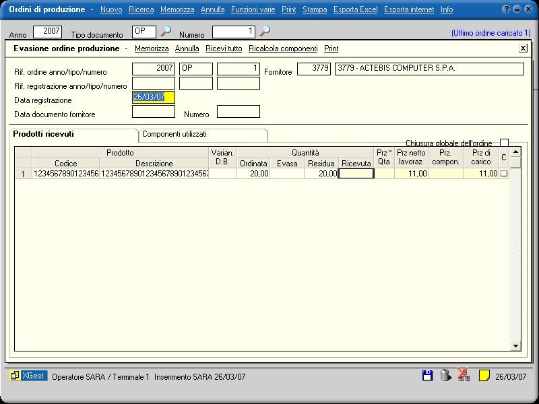The width and height of the screenshot is (539, 404).
Task: Open help question mark icon
Action: pos(506,9)
